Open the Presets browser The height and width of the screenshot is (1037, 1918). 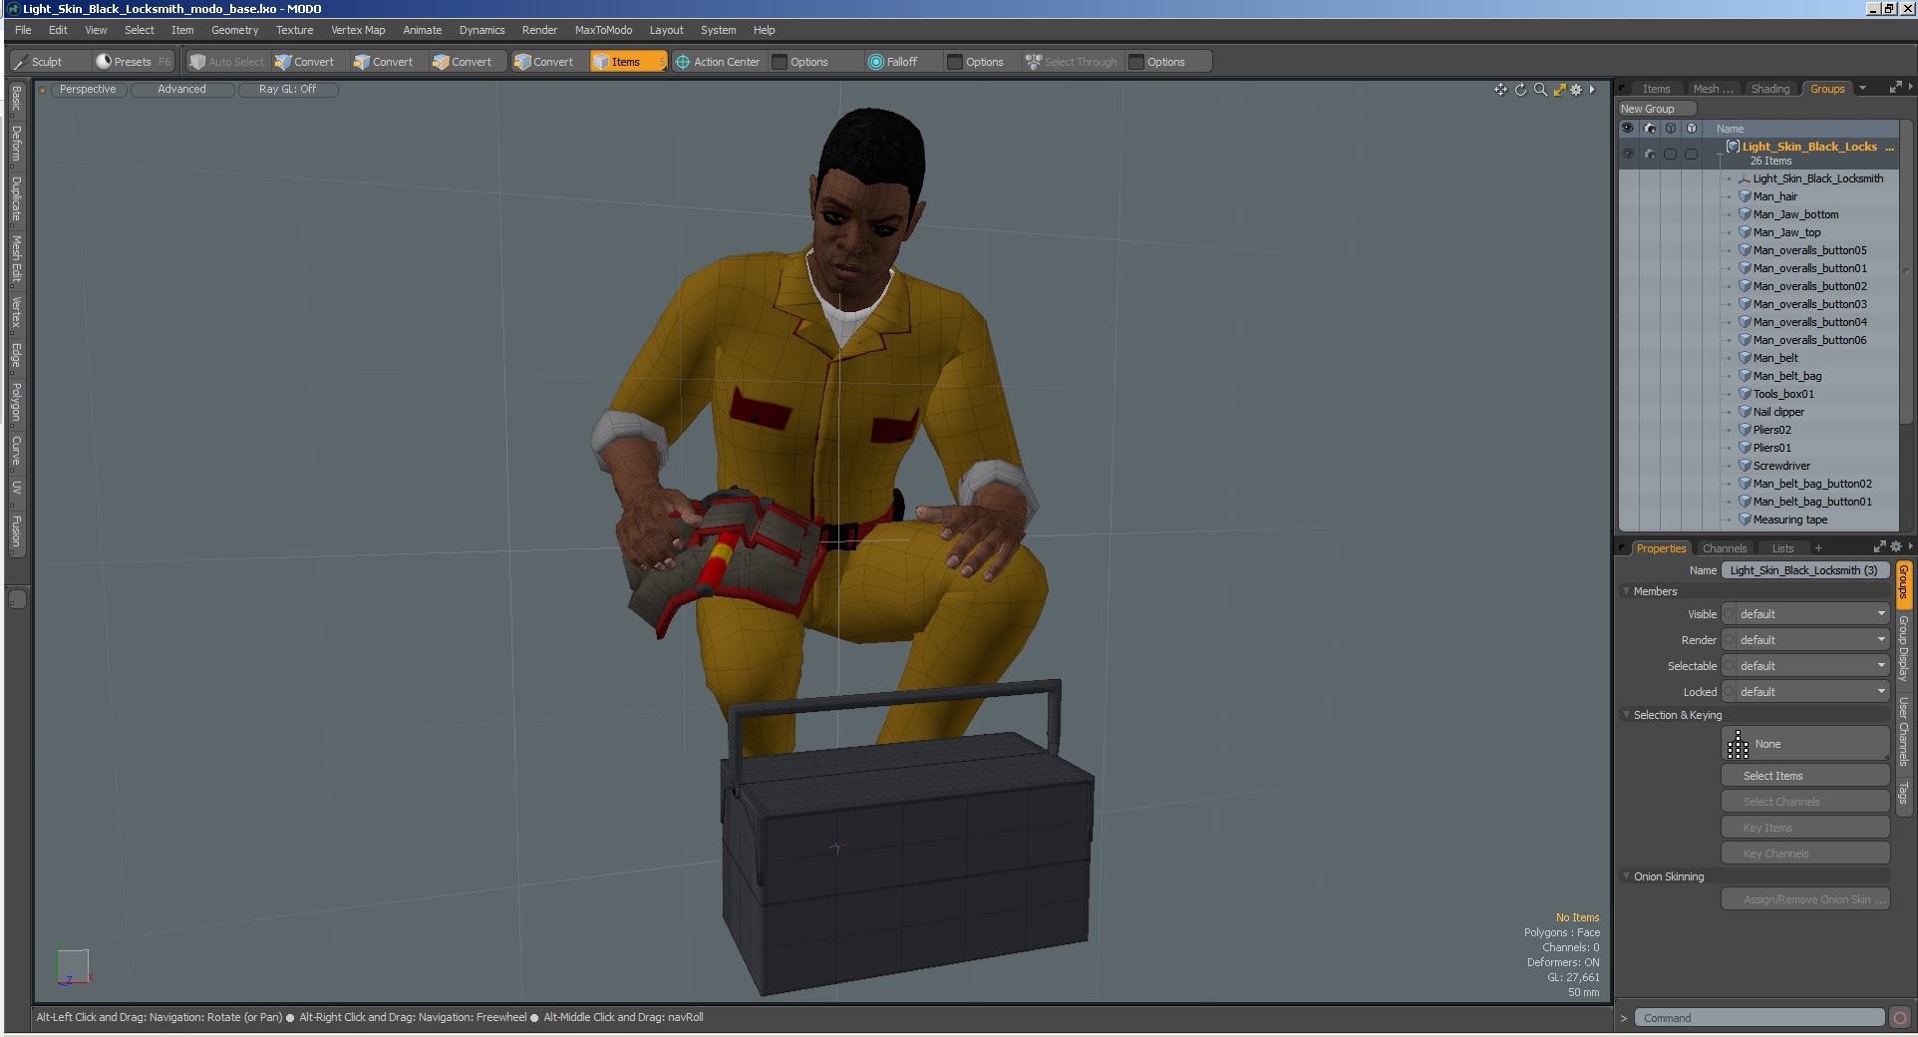[x=133, y=62]
